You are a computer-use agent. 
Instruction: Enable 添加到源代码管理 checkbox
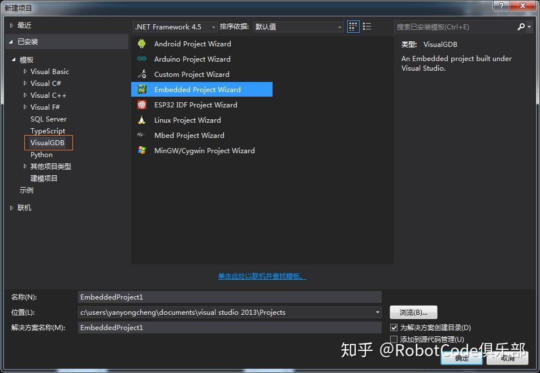pyautogui.click(x=393, y=339)
